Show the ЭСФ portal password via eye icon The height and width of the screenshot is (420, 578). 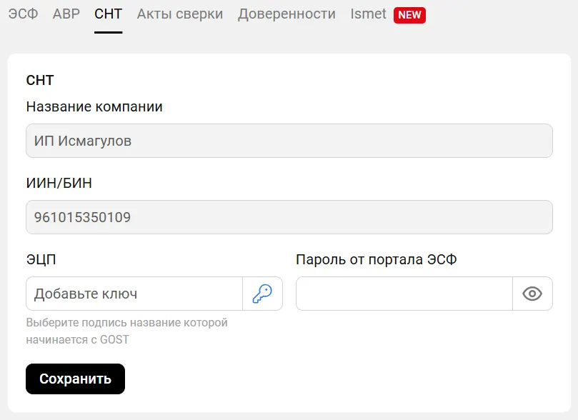(532, 294)
